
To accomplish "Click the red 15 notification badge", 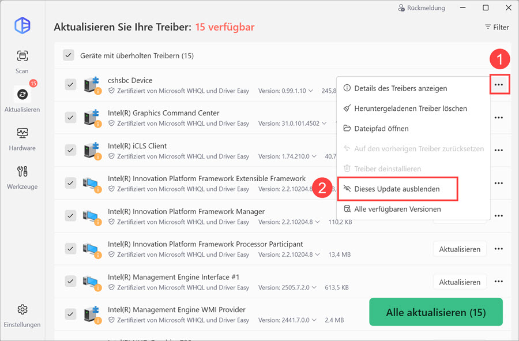I will (33, 83).
